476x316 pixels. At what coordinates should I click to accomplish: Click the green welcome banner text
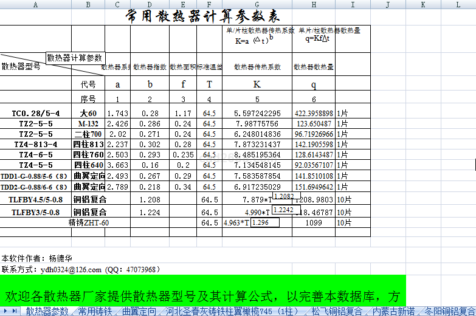(202, 296)
